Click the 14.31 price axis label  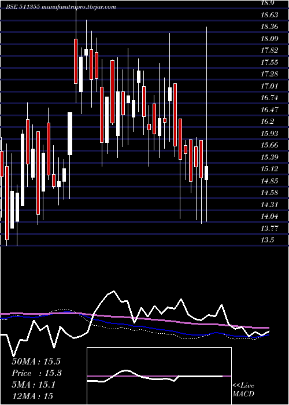pos(269,205)
